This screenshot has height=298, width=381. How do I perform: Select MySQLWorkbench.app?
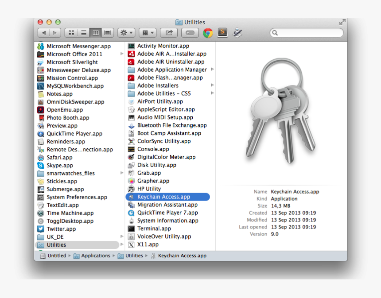click(75, 86)
